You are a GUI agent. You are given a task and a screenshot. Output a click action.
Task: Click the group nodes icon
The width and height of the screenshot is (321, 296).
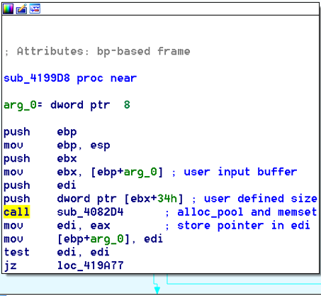click(x=35, y=9)
